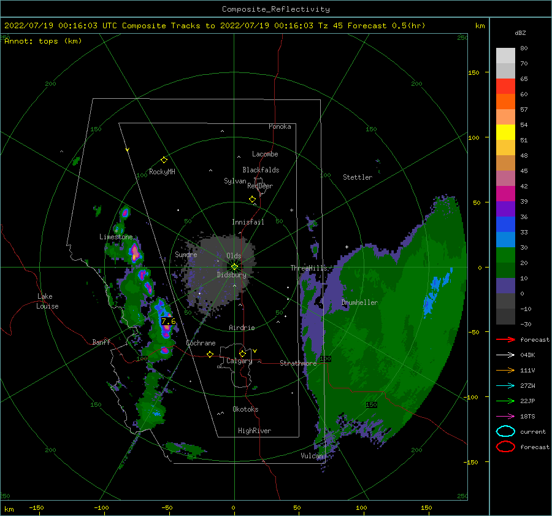The width and height of the screenshot is (552, 516).
Task: Click the yellow diamond marker above Calgary label
Action: point(242,353)
